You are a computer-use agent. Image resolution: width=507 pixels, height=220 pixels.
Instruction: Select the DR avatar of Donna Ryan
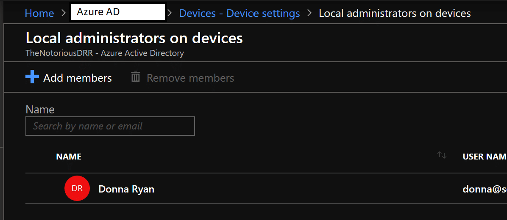click(77, 188)
